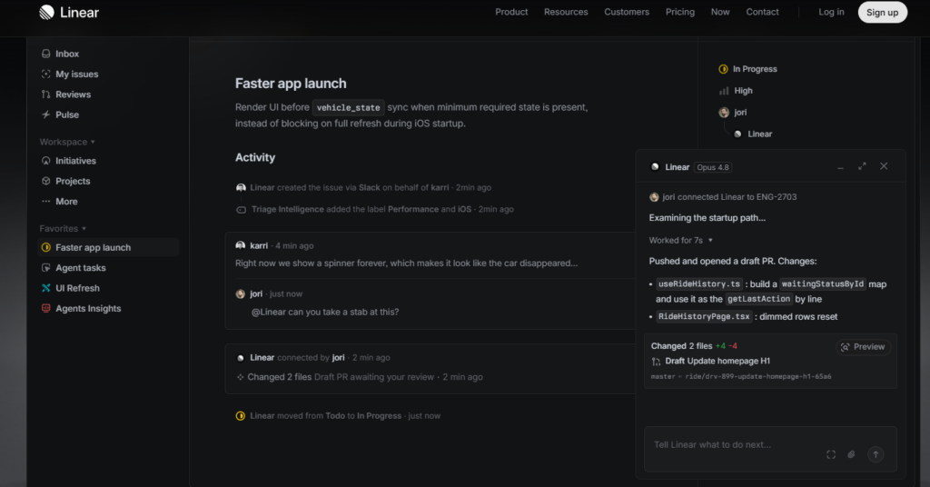Click the @Linear mention in jori's comment

(269, 312)
